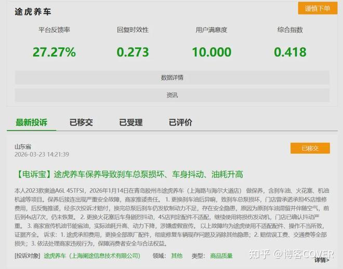Click the 其他 domain link
The width and height of the screenshot is (343, 269).
[x=177, y=256]
